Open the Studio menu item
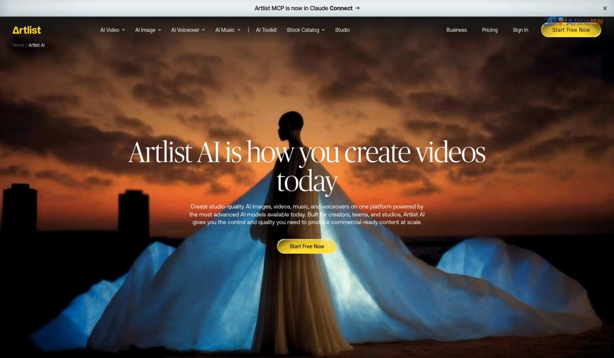This screenshot has width=614, height=358. click(342, 30)
